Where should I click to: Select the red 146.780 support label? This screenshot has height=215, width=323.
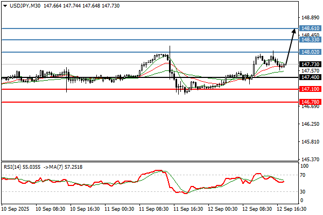[310, 102]
